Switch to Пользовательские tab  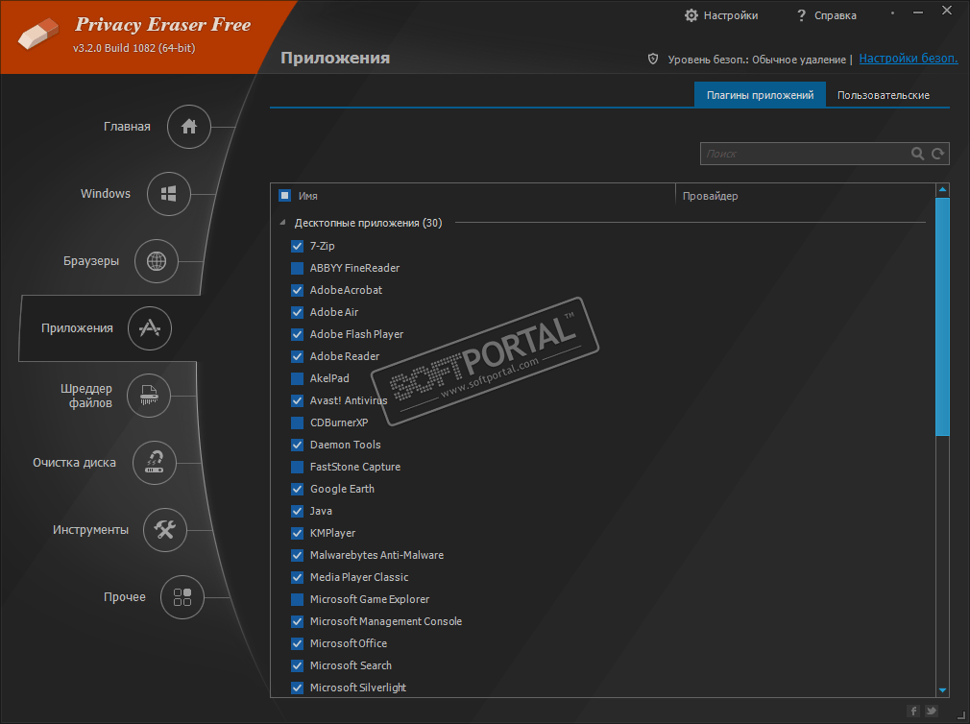click(884, 95)
